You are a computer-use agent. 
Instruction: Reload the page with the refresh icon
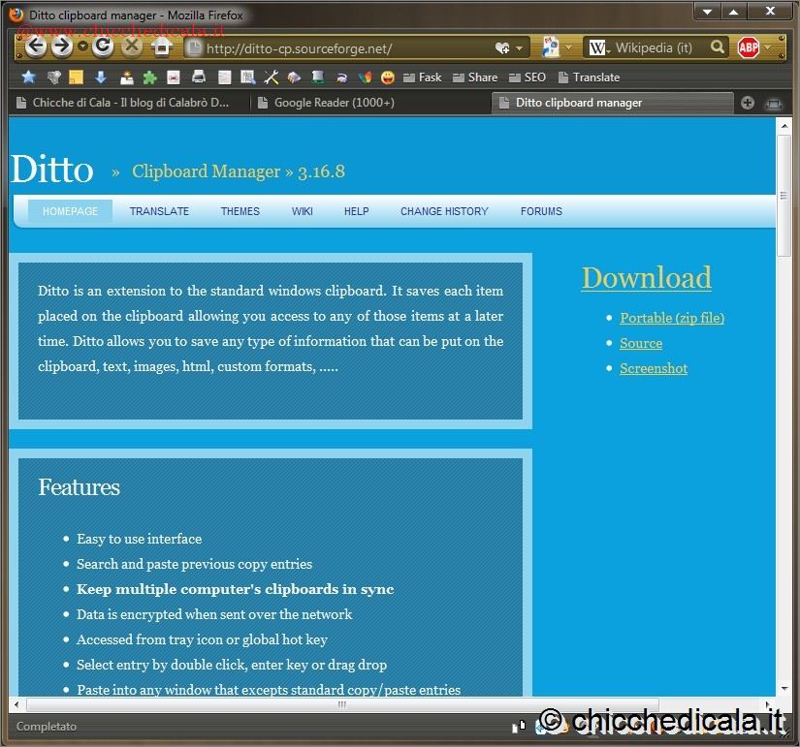(103, 47)
